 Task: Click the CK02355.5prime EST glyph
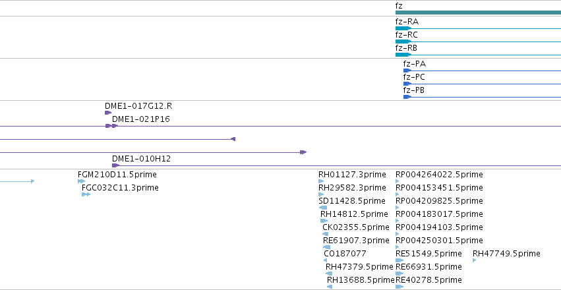click(325, 234)
